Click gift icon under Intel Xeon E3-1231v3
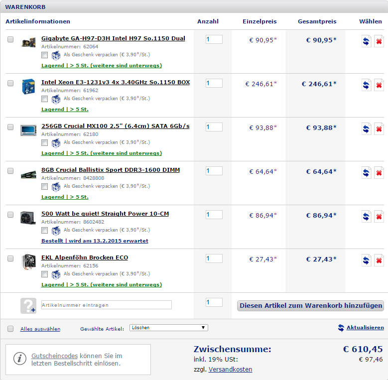 [x=56, y=99]
